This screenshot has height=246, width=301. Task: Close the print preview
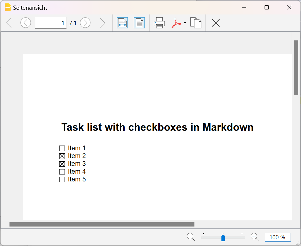click(x=216, y=23)
